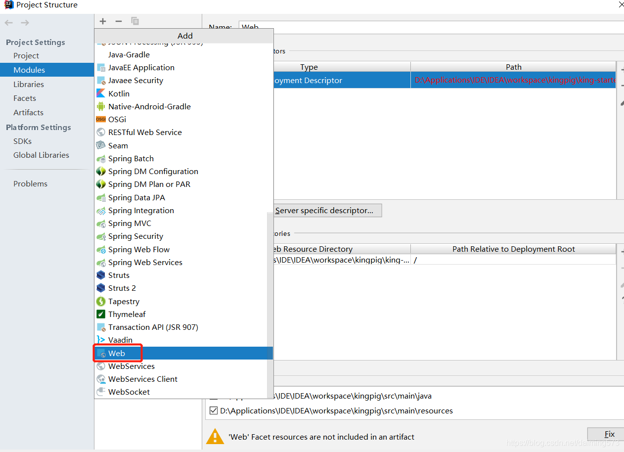Click the Spring Security icon

tap(101, 236)
